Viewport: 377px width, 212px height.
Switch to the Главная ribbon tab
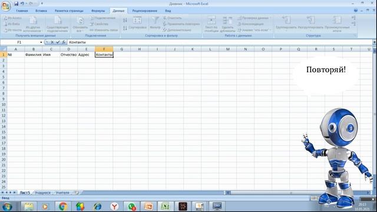(x=22, y=11)
